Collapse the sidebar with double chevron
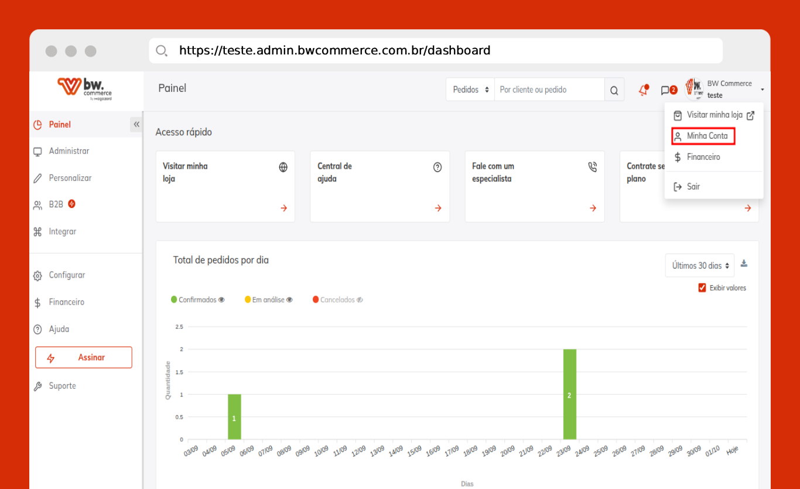 click(136, 124)
